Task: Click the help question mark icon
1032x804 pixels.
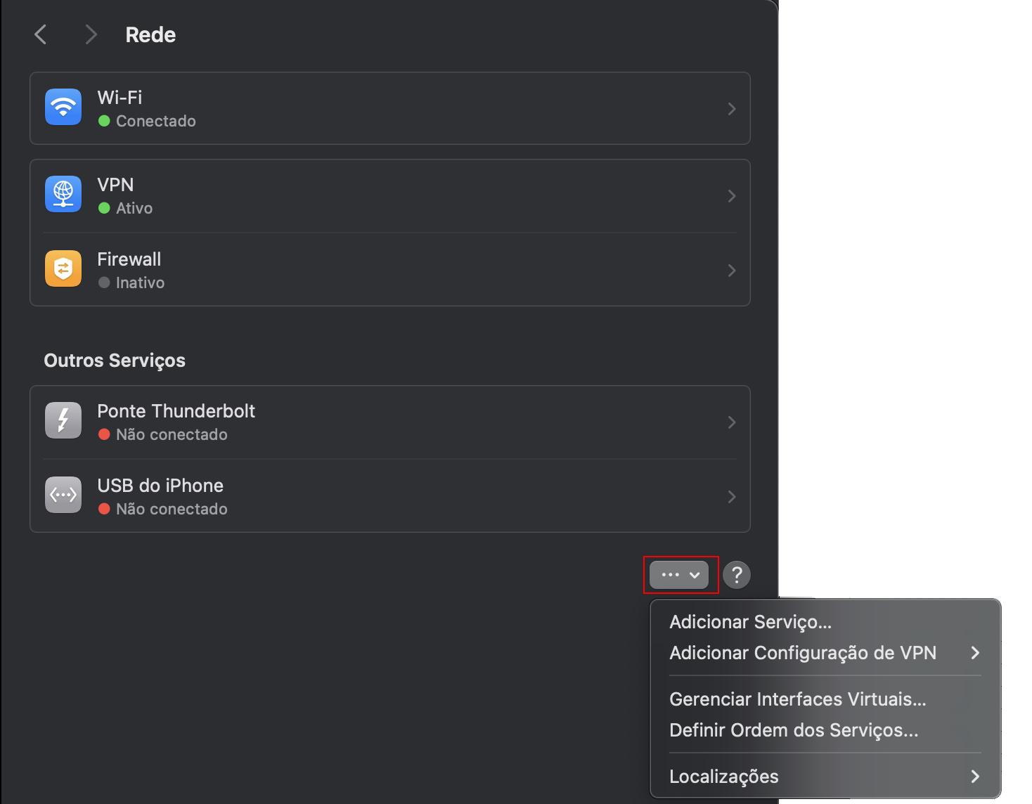Action: pyautogui.click(x=736, y=574)
